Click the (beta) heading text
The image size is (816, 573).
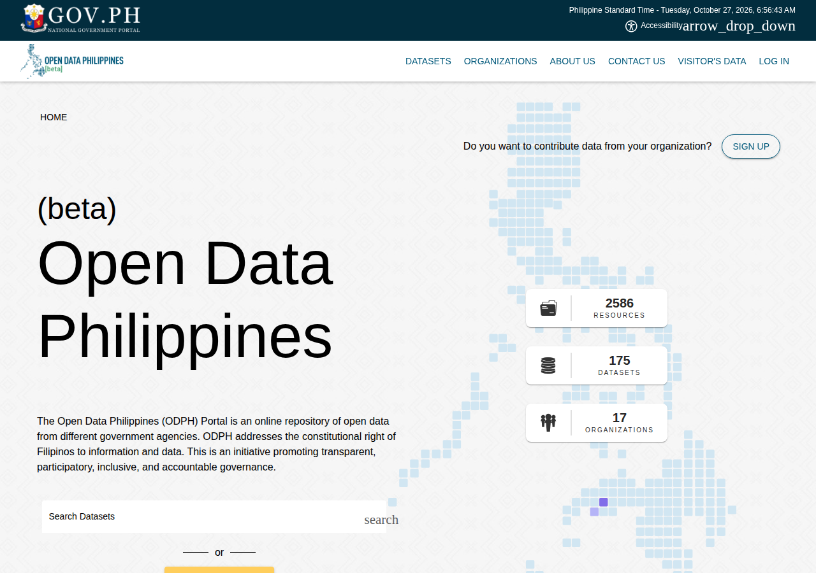tap(77, 208)
